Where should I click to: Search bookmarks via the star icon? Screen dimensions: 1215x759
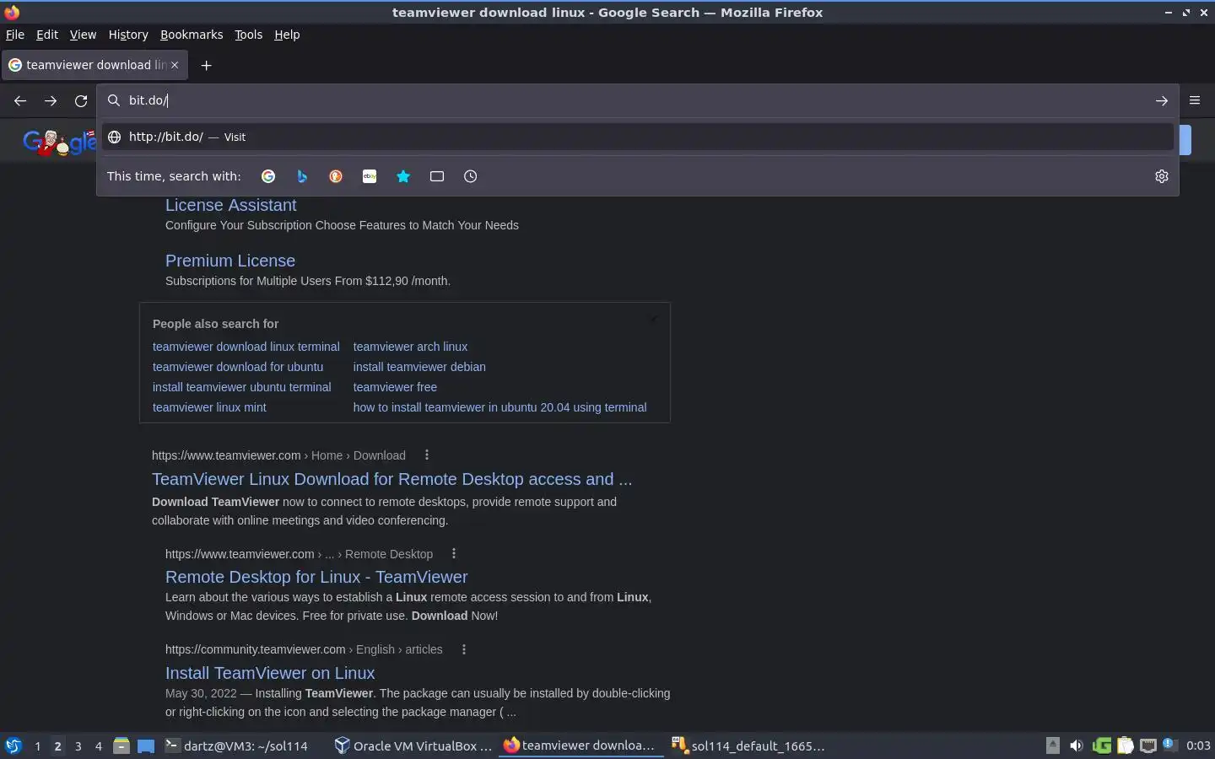coord(403,176)
